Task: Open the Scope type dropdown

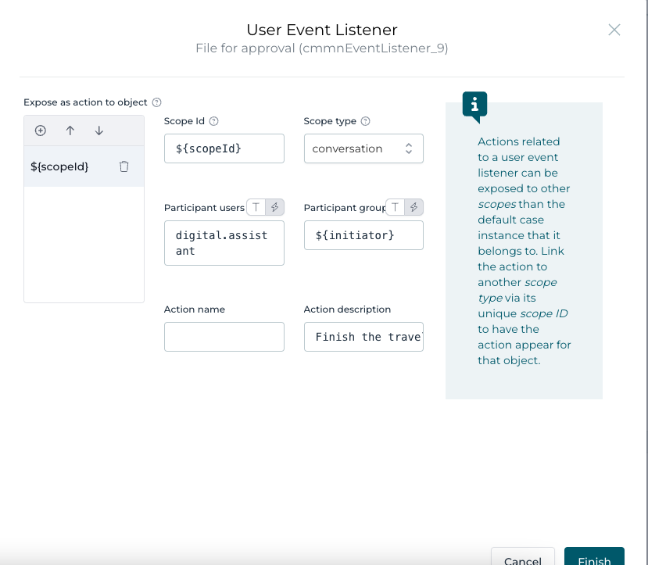Action: (x=363, y=148)
